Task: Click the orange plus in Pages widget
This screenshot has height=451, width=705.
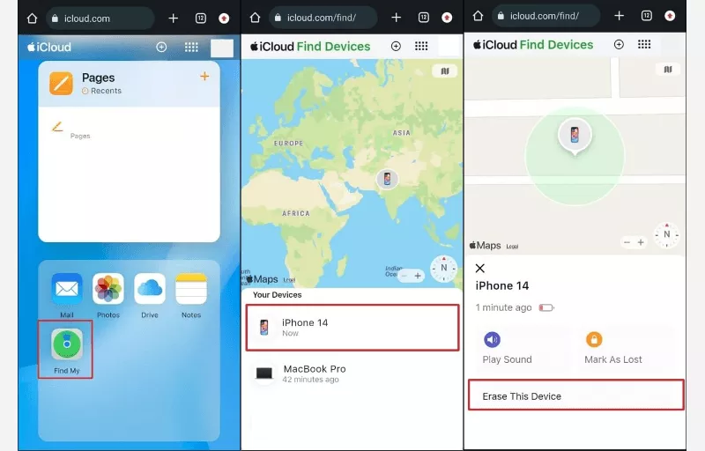Action: click(204, 77)
